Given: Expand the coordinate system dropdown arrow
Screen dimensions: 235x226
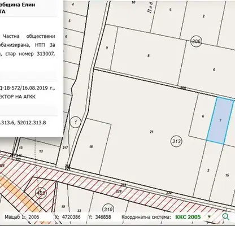Looking at the screenshot, I should (x=209, y=217).
